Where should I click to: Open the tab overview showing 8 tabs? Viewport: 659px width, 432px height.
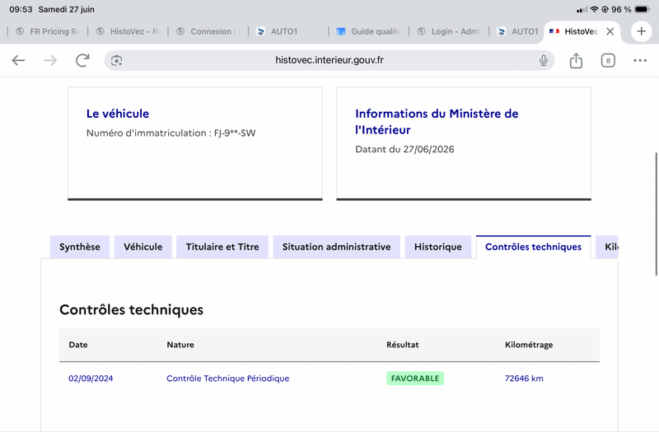(608, 60)
